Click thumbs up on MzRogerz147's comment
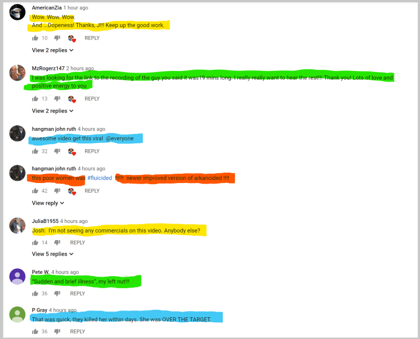This screenshot has width=420, height=339. point(35,99)
